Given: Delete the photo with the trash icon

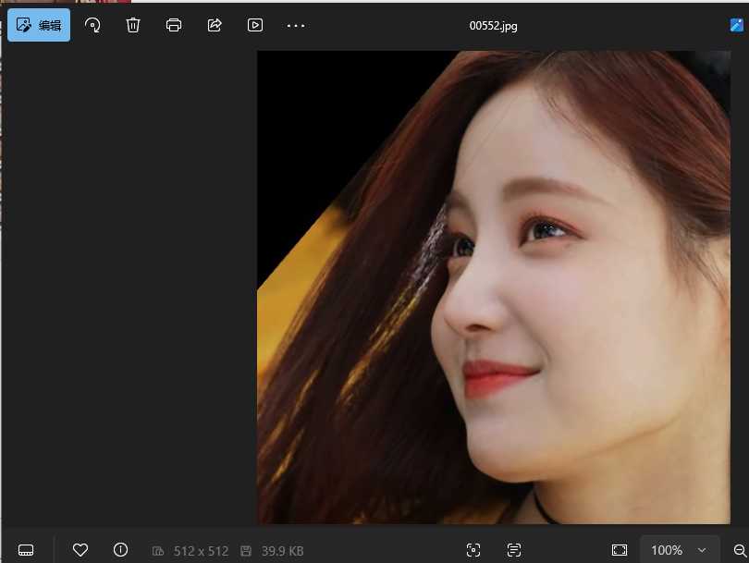Looking at the screenshot, I should click(x=133, y=25).
